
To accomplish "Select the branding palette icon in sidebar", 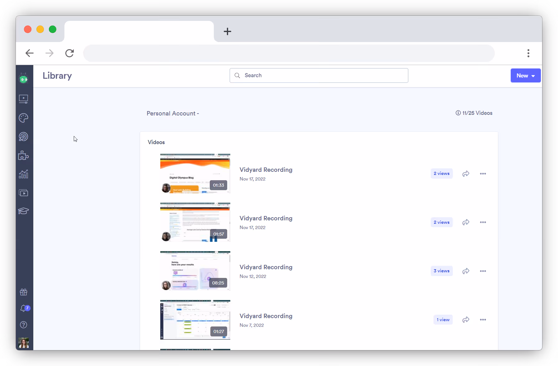I will pos(24,118).
